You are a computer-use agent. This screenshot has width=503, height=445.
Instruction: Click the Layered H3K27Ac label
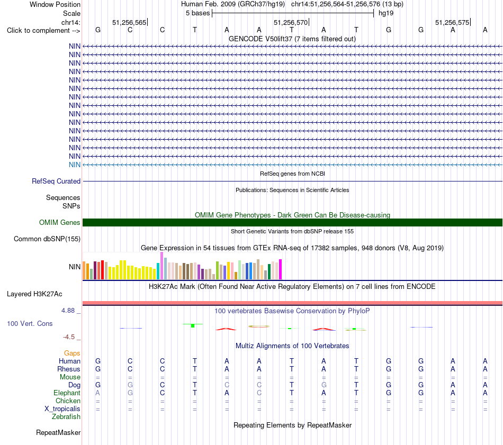[x=34, y=294]
